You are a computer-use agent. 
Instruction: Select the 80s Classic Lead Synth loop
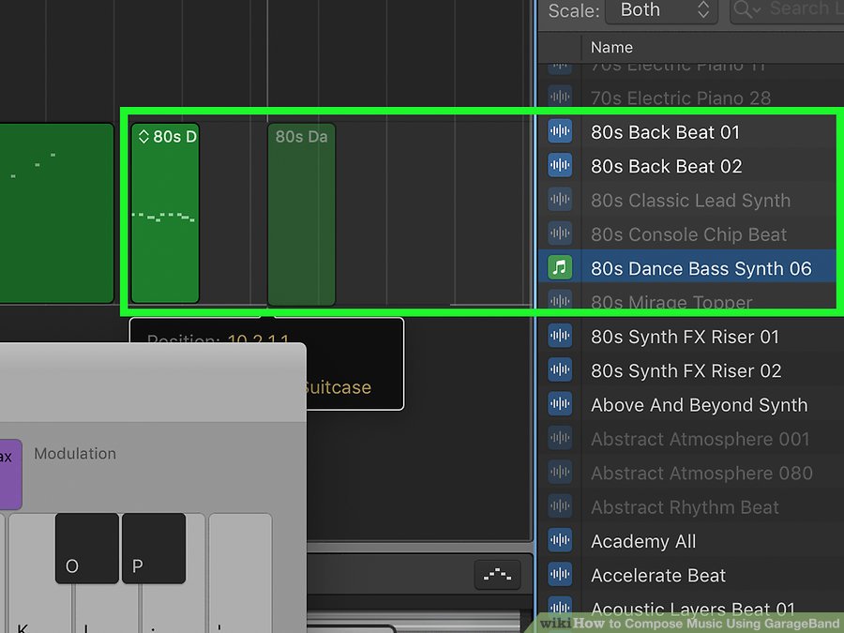tap(691, 200)
